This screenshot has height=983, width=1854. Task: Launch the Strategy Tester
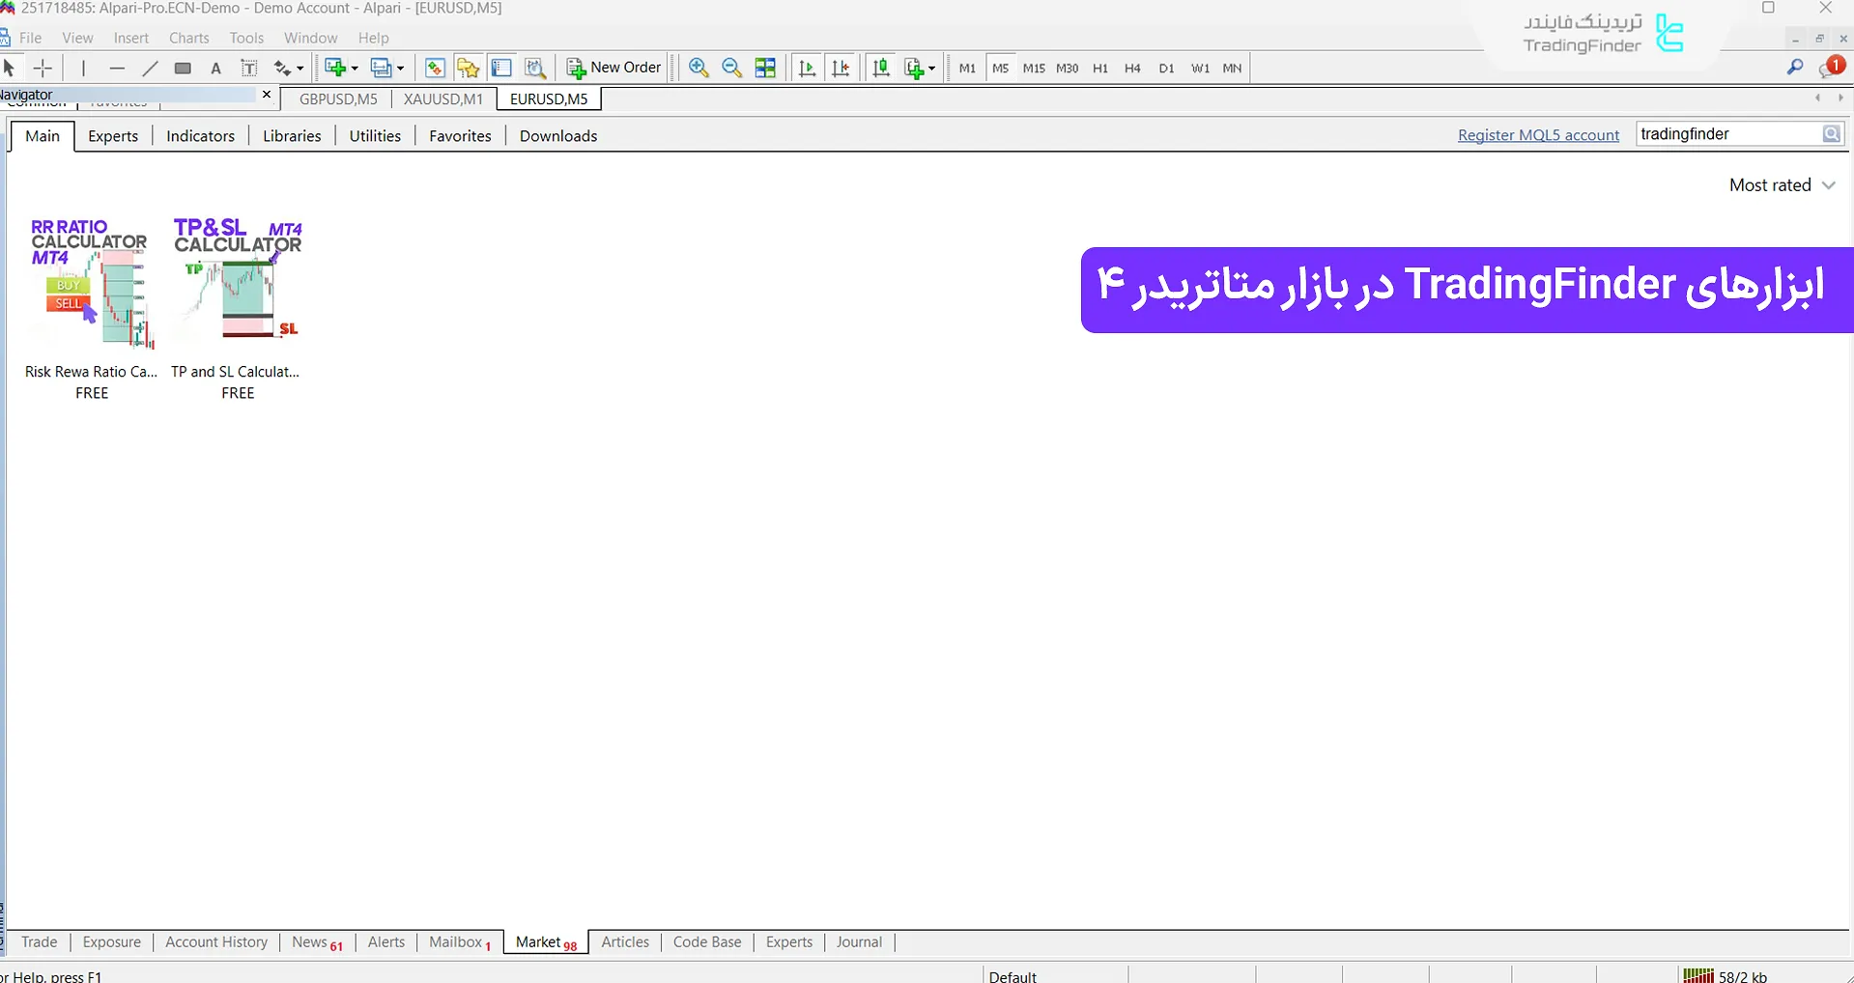click(x=535, y=68)
